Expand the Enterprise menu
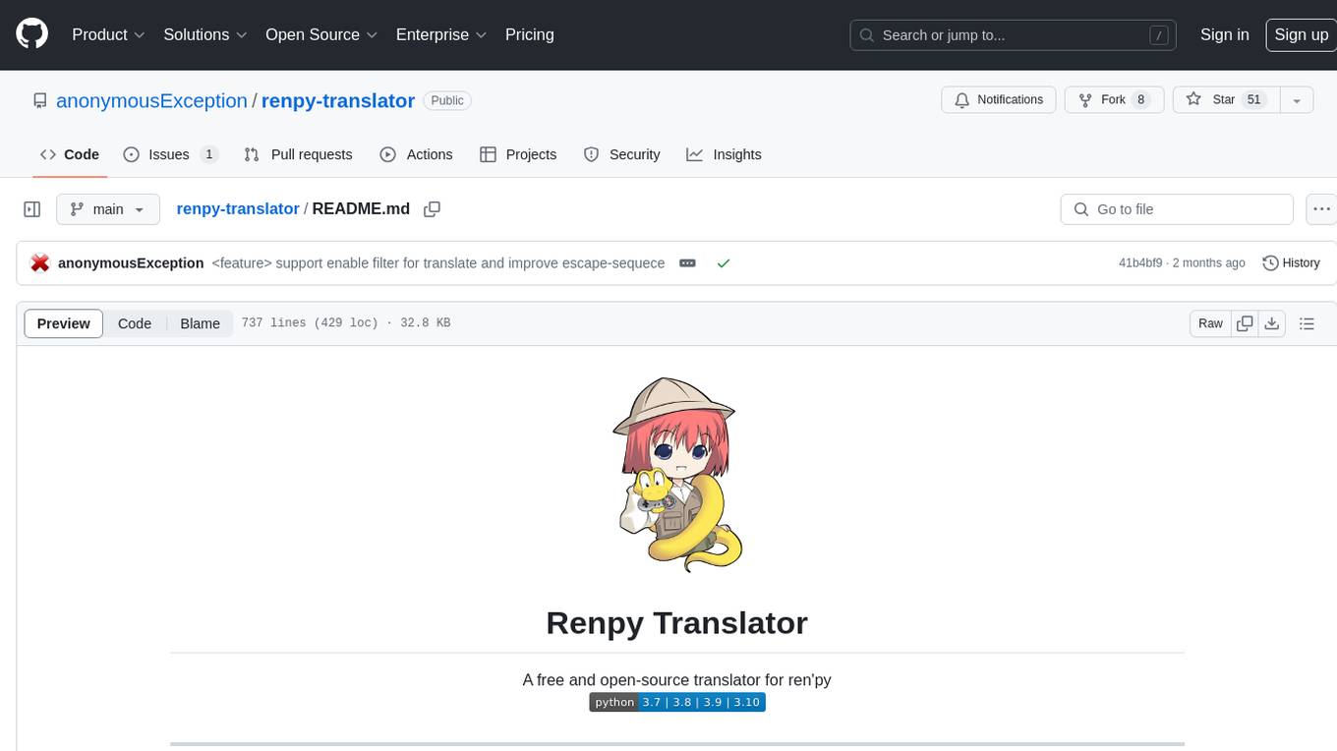 (x=441, y=34)
